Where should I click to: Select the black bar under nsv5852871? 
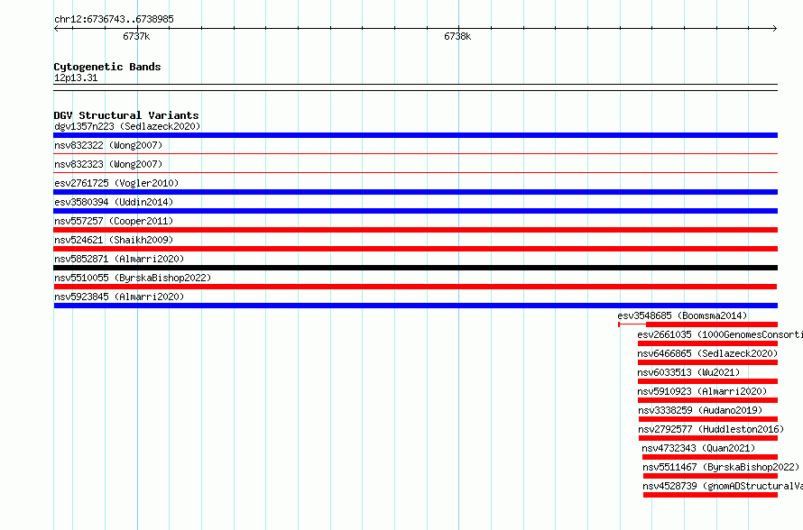point(415,268)
